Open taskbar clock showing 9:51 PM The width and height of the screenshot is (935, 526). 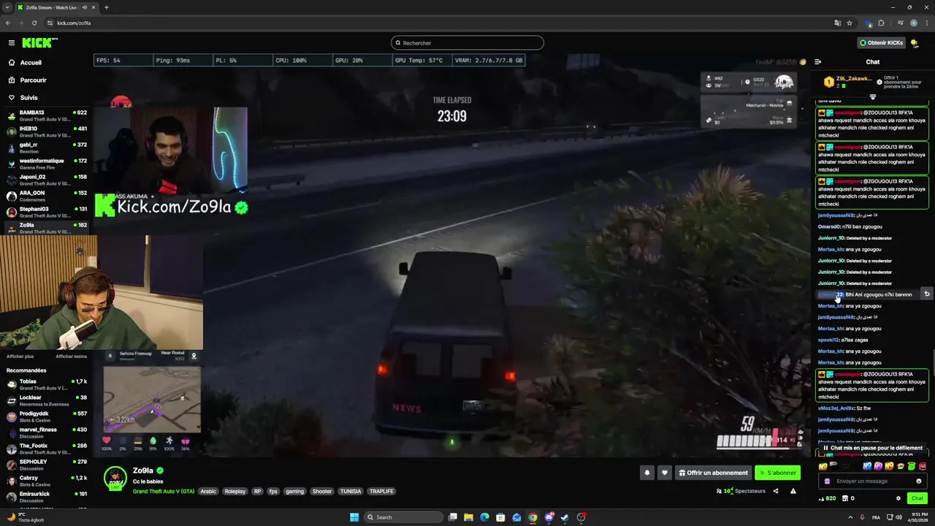coord(917,517)
